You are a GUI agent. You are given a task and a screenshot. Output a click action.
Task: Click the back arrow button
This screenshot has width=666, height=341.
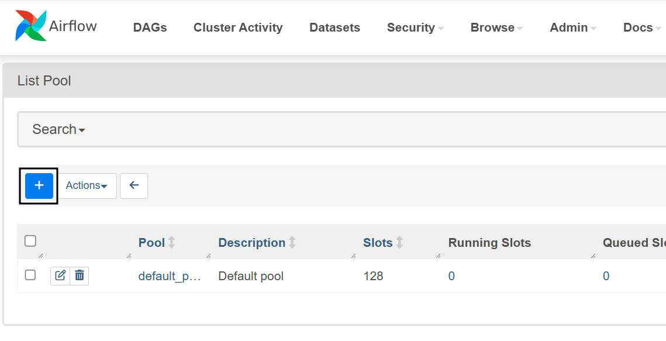(134, 185)
